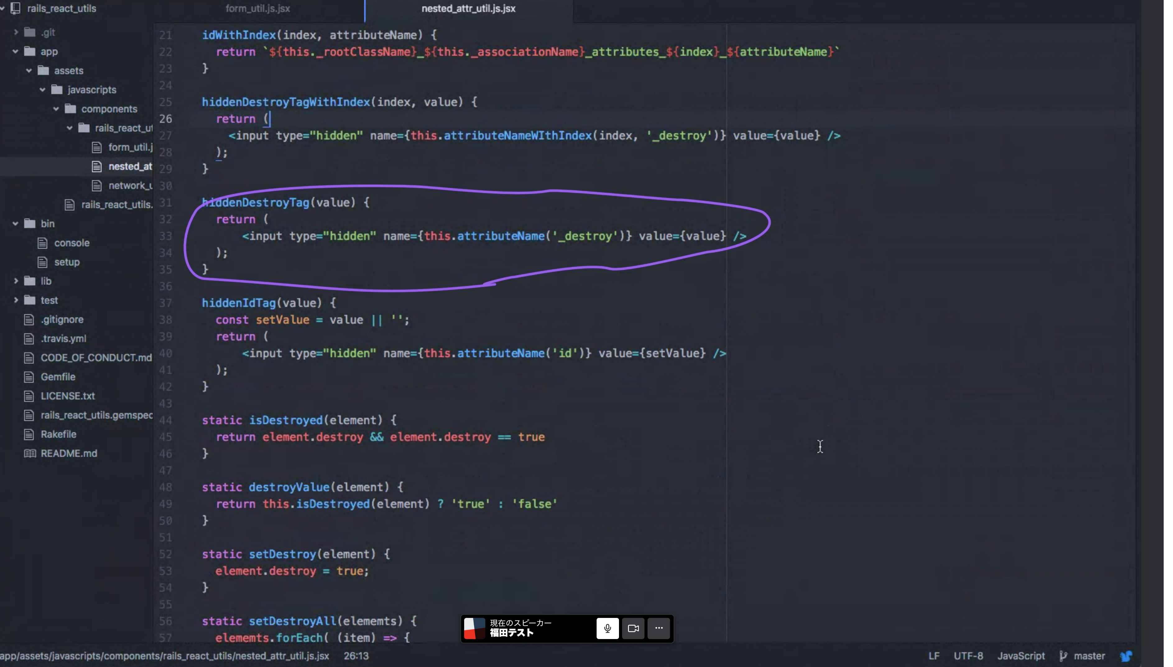Switch to the form_util.js.jsx tab
The height and width of the screenshot is (667, 1173).
tap(258, 8)
